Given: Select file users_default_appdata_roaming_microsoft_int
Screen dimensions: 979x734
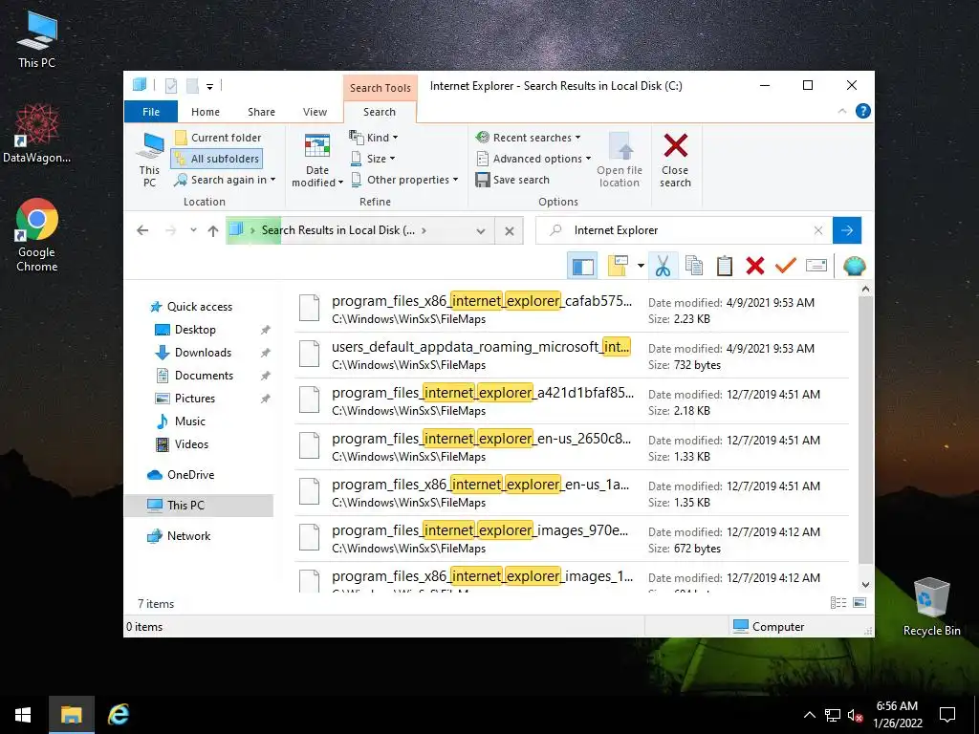Looking at the screenshot, I should tap(572, 356).
